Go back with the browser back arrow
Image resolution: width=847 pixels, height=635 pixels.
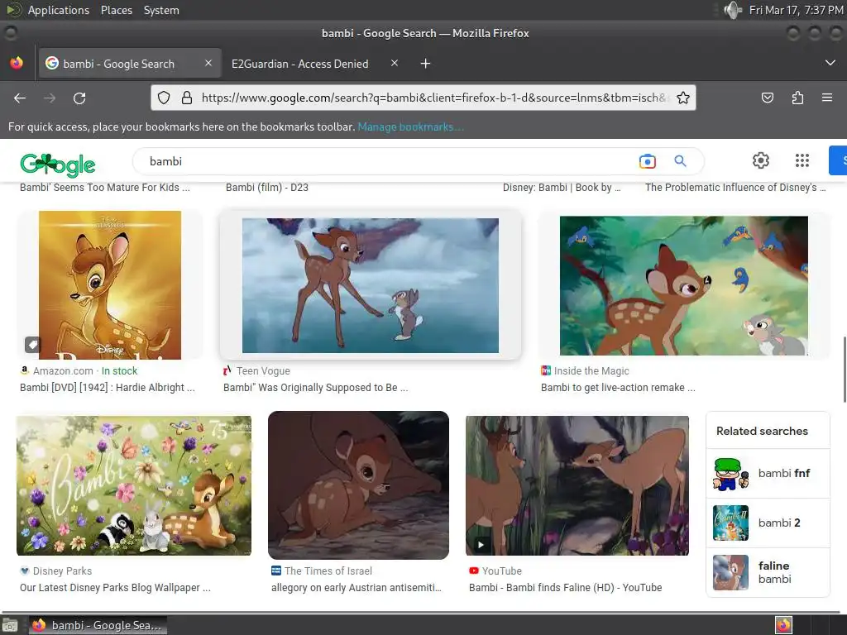click(20, 98)
